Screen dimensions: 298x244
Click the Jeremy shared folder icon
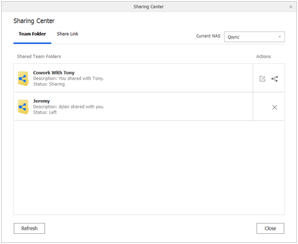pos(23,107)
